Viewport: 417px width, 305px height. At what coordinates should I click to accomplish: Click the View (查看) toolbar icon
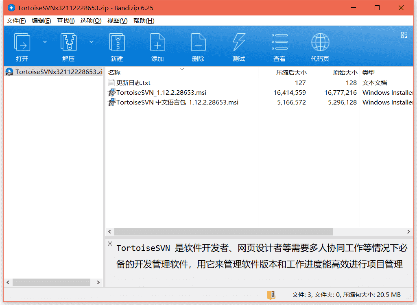tap(279, 42)
